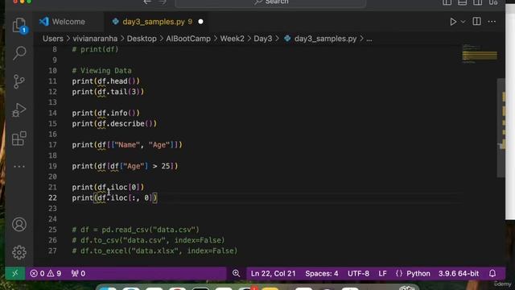Click the print(df.tail(3)) code line
515x290 pixels.
pos(108,92)
